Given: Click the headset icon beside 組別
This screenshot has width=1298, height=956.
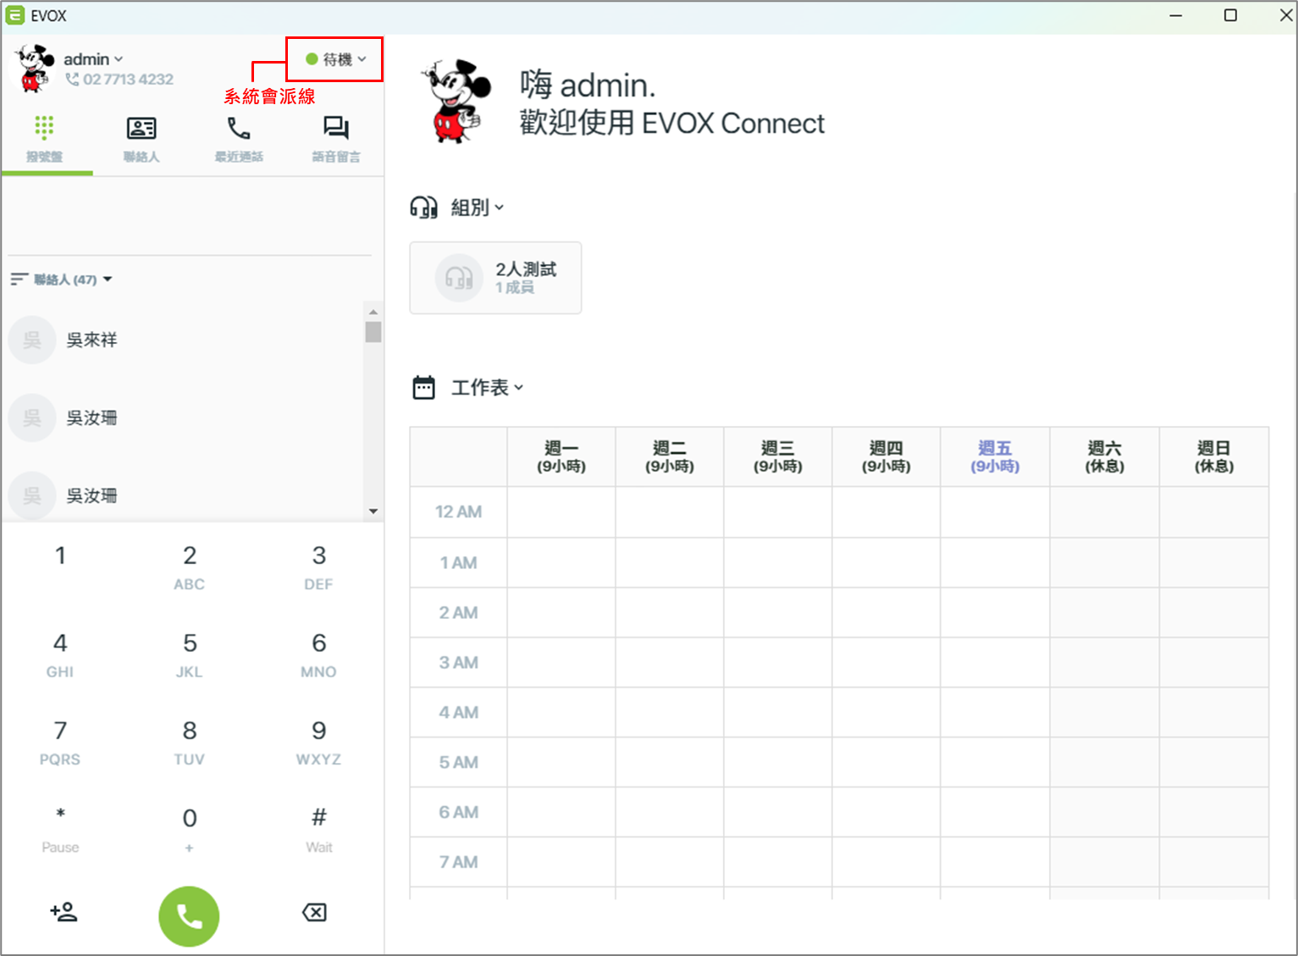Looking at the screenshot, I should (423, 207).
